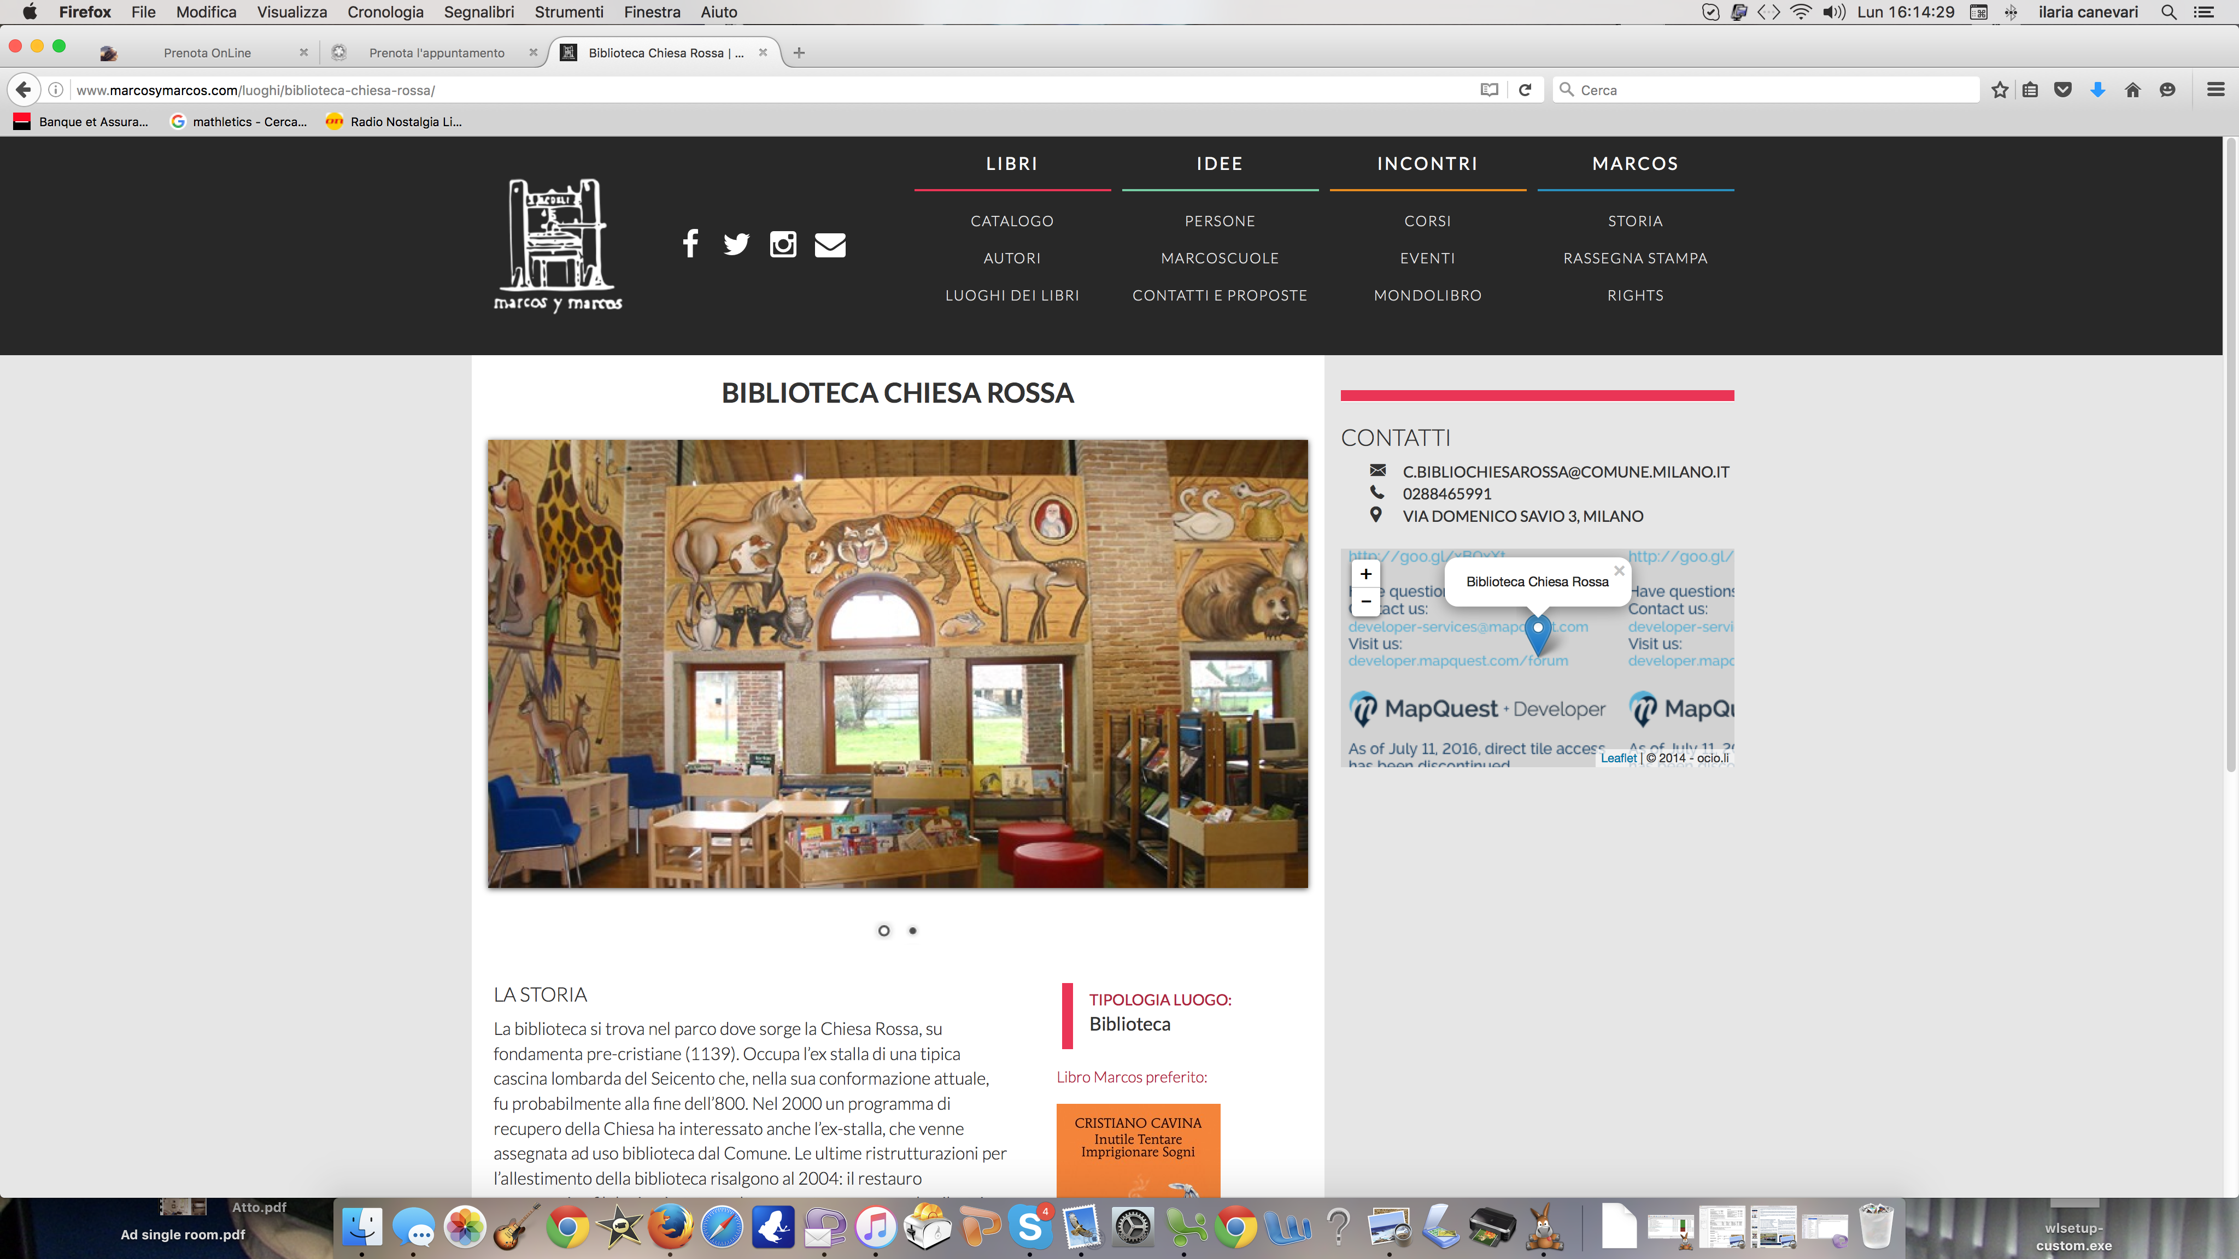Open the Instagram icon in header
2239x1259 pixels.
pos(782,244)
